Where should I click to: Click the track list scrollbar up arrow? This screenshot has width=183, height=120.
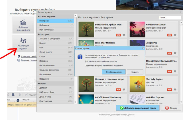click(181, 22)
